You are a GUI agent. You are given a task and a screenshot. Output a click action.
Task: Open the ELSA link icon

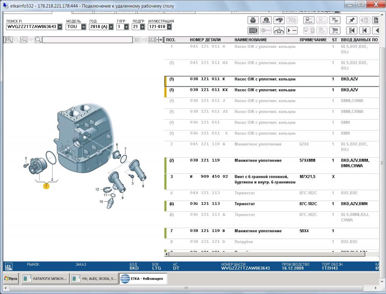point(309,20)
